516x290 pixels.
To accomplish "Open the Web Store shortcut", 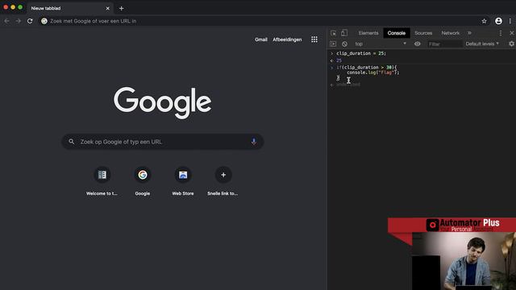I will pos(183,181).
